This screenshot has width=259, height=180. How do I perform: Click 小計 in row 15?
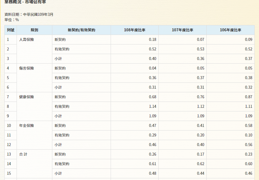point(58,173)
